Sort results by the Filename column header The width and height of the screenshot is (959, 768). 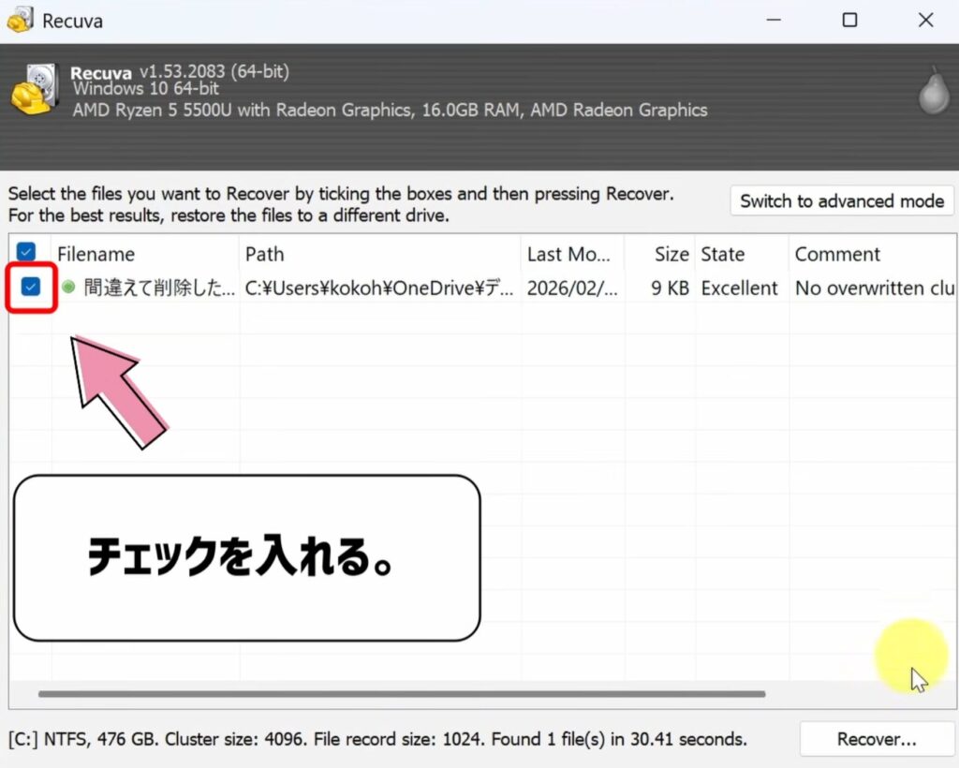click(x=96, y=254)
